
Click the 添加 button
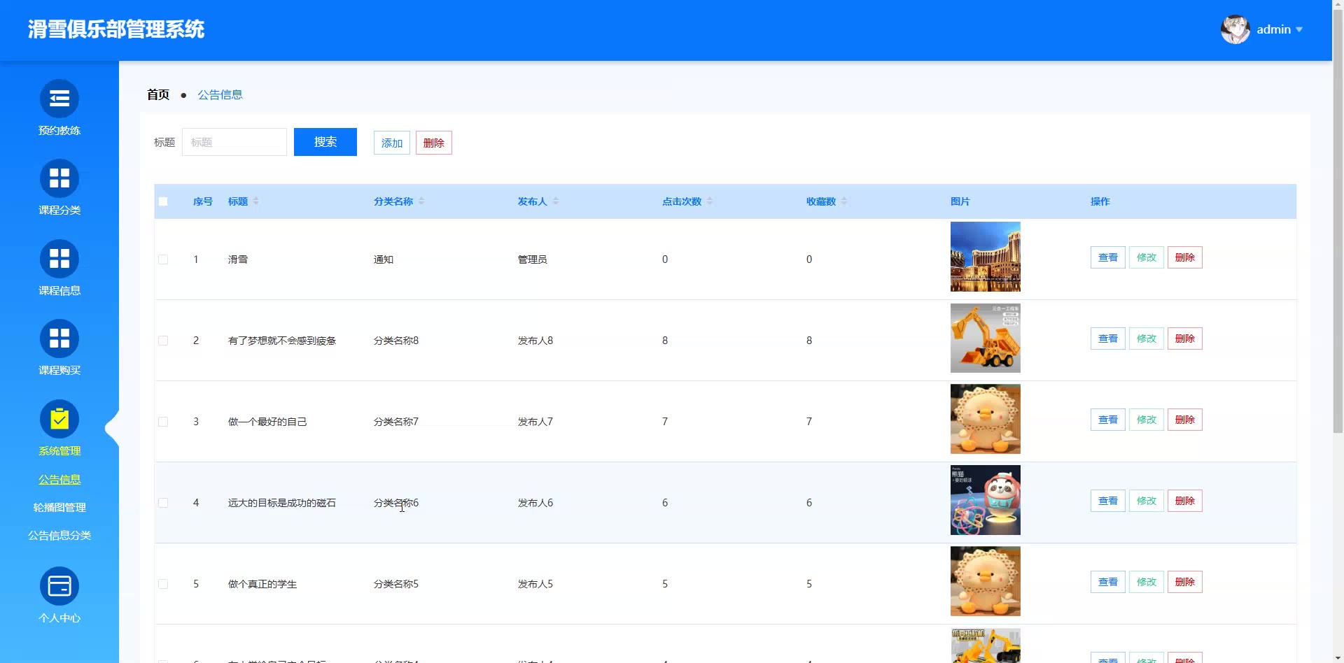[391, 143]
